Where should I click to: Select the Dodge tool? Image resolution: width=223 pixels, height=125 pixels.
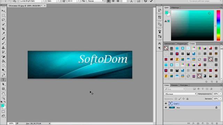[3, 70]
